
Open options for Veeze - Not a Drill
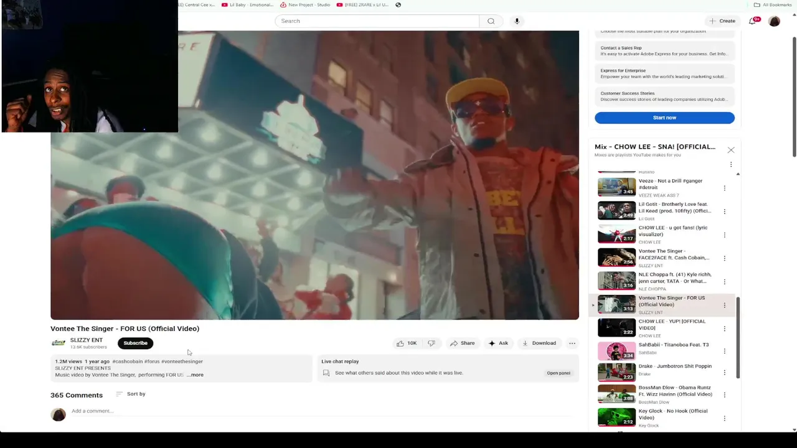(x=724, y=188)
